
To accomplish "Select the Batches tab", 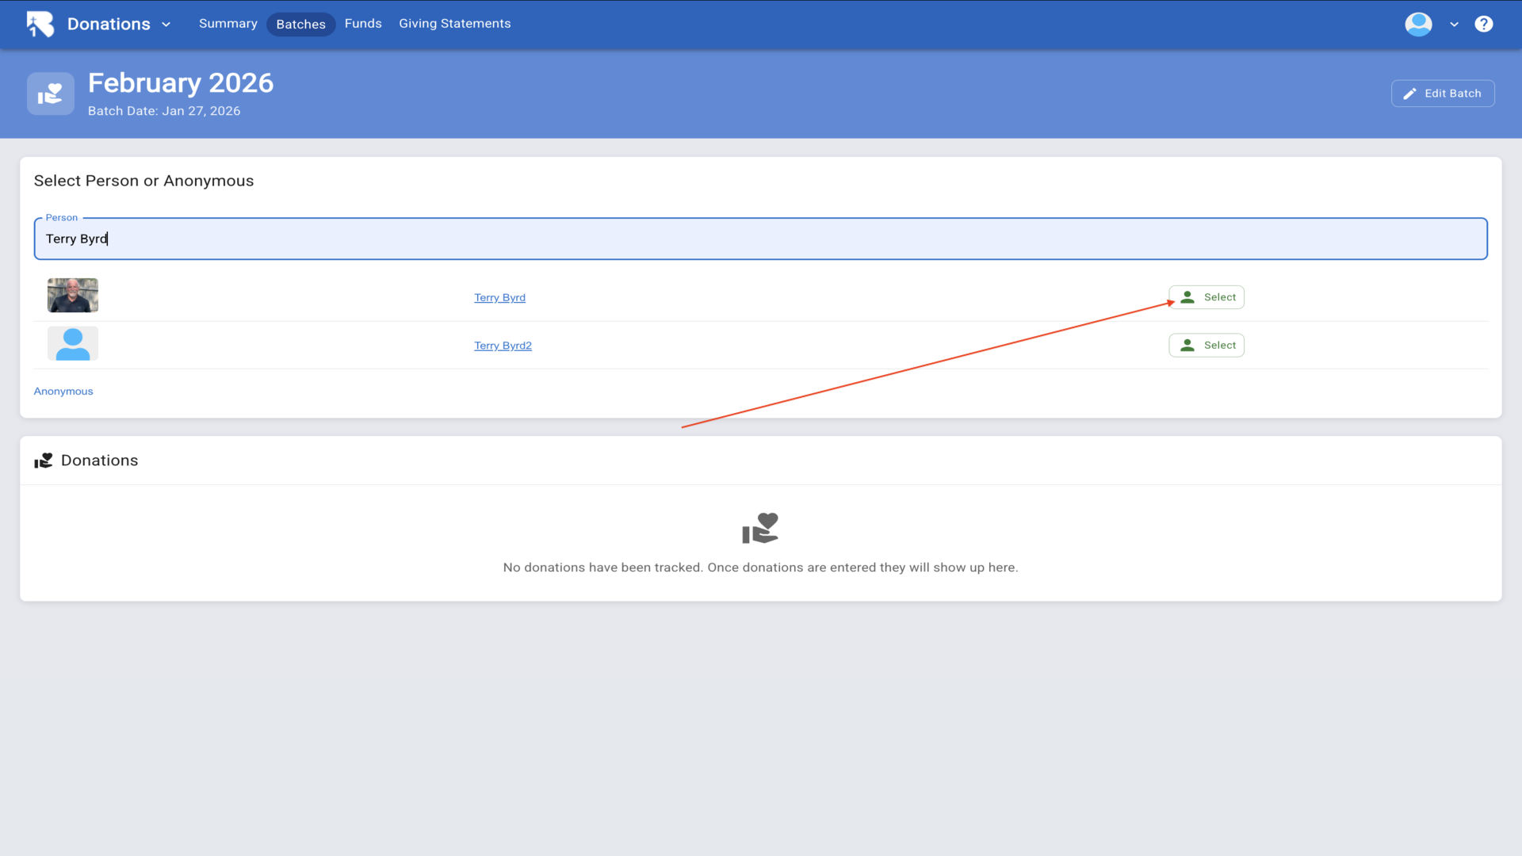I will (300, 25).
